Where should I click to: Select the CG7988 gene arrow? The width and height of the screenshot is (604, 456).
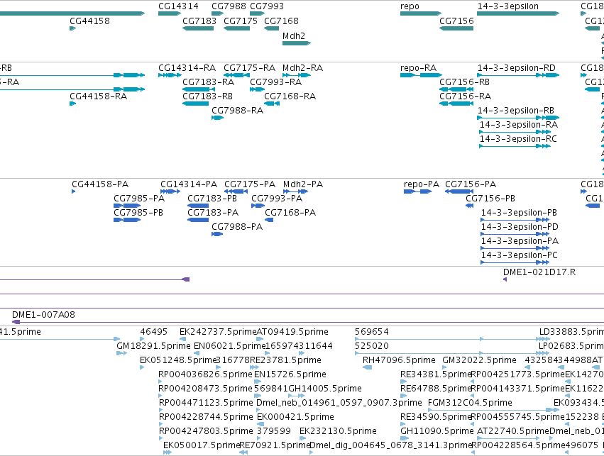pos(218,13)
